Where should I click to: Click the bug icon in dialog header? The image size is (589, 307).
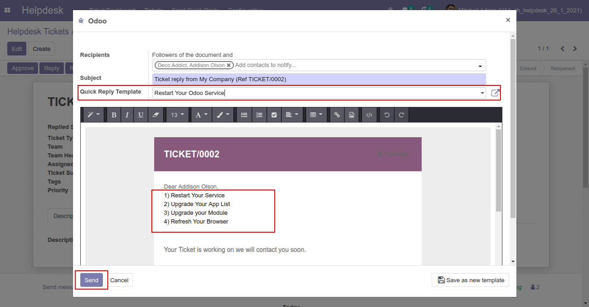(81, 21)
